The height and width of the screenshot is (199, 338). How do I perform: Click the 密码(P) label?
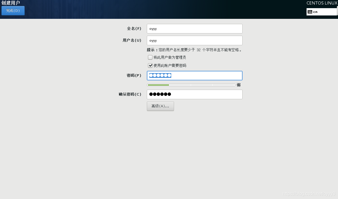[x=134, y=76]
